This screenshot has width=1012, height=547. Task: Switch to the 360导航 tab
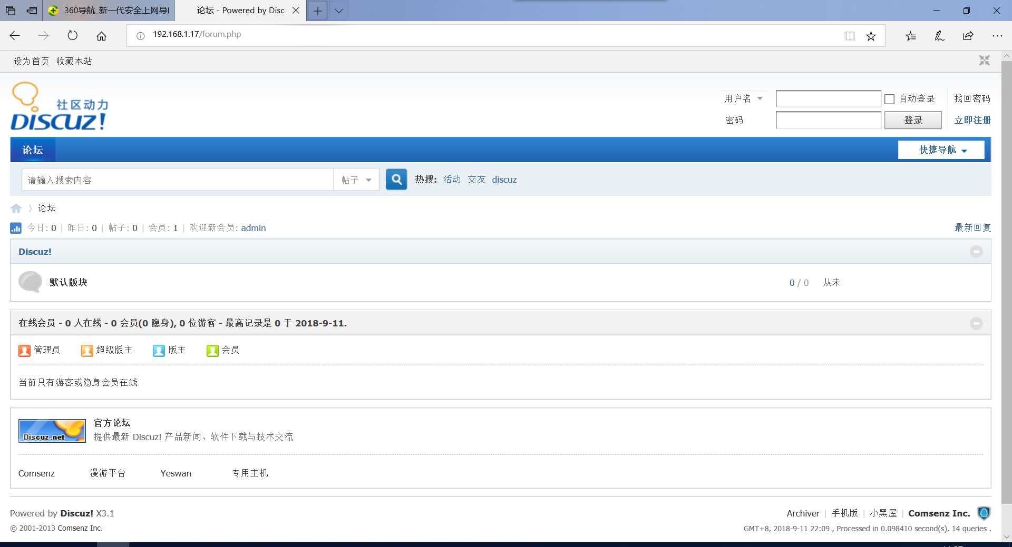(109, 11)
